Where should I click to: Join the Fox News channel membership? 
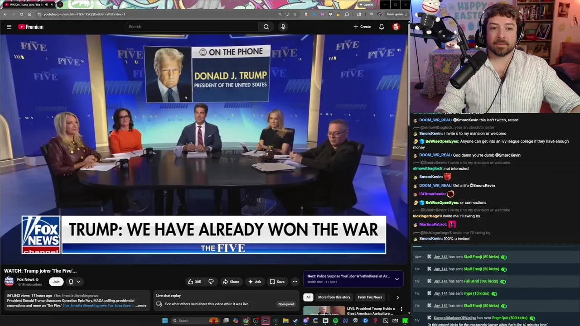click(56, 282)
